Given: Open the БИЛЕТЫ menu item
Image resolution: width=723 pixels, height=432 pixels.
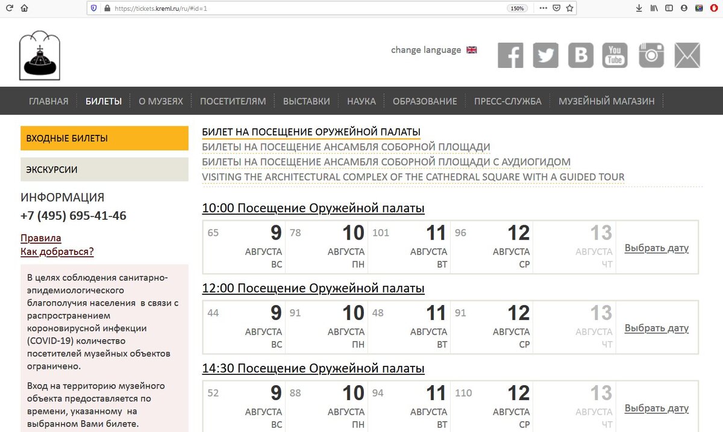Looking at the screenshot, I should click(x=104, y=101).
